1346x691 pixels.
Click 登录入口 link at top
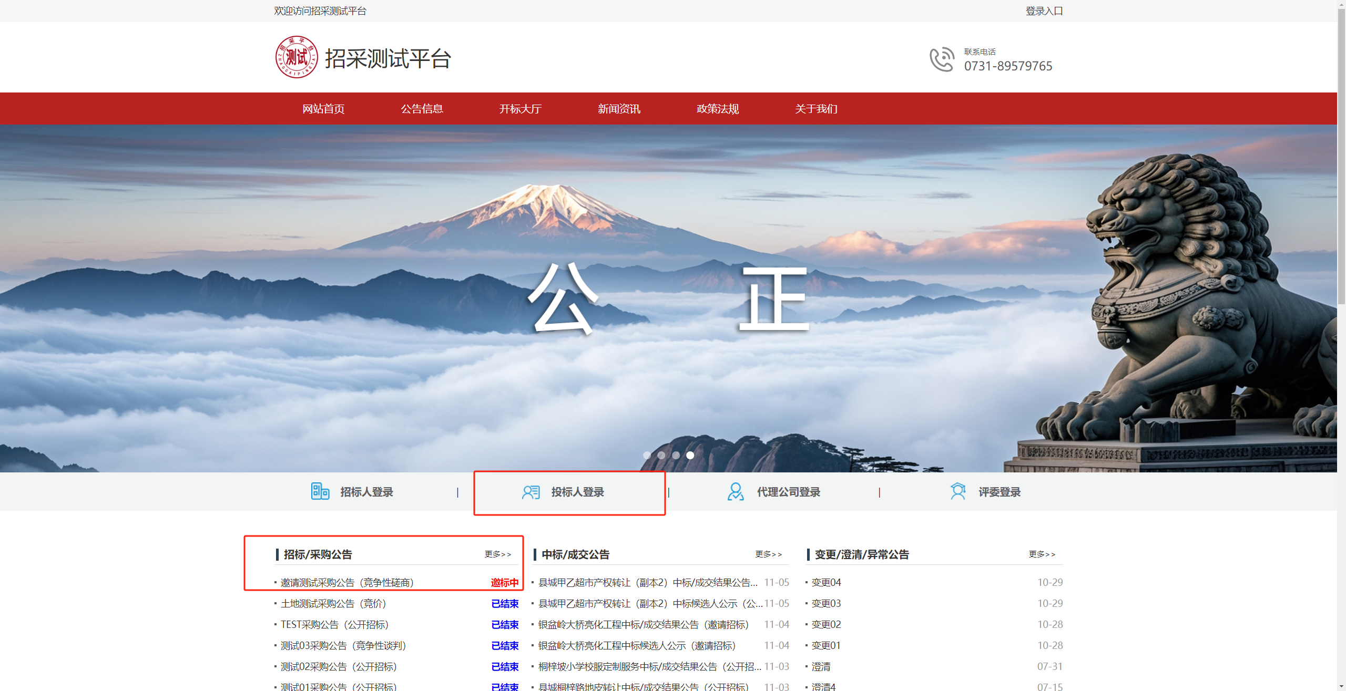1044,11
